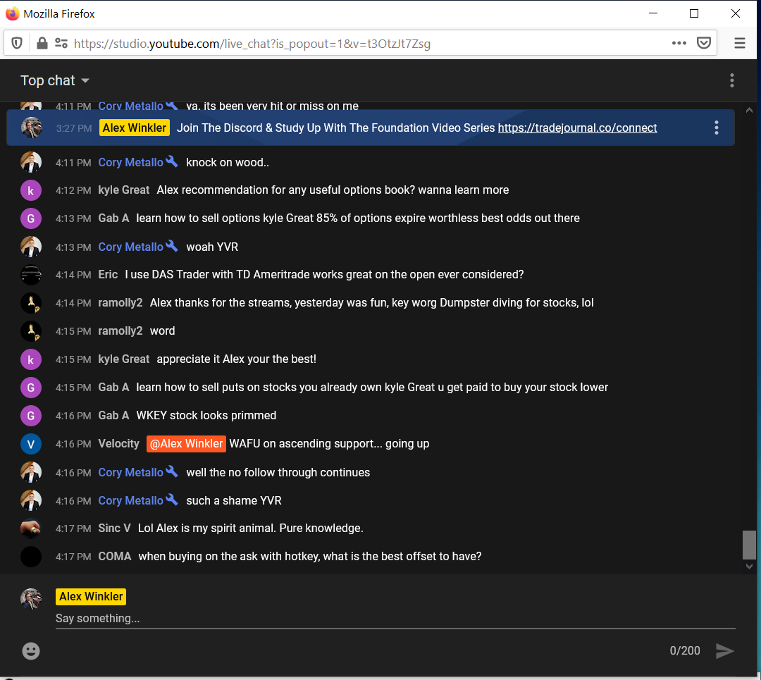The width and height of the screenshot is (761, 680).
Task: Open the emoji picker in the chat box
Action: [31, 651]
